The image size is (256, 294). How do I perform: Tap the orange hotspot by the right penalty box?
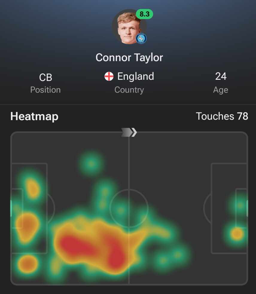tap(237, 234)
